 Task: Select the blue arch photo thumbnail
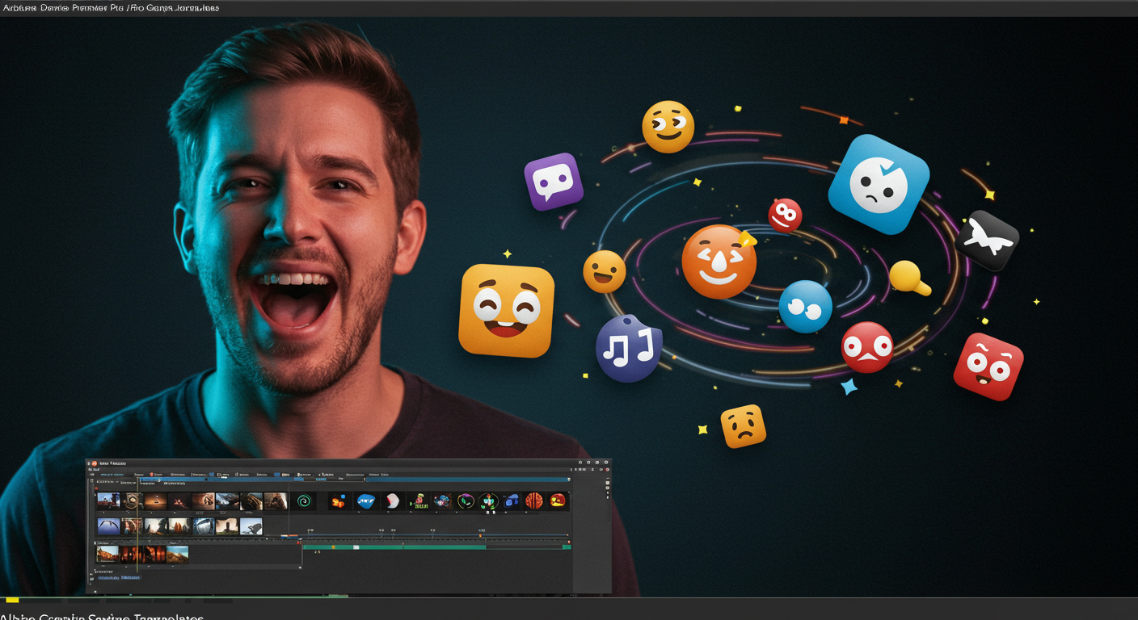108,526
